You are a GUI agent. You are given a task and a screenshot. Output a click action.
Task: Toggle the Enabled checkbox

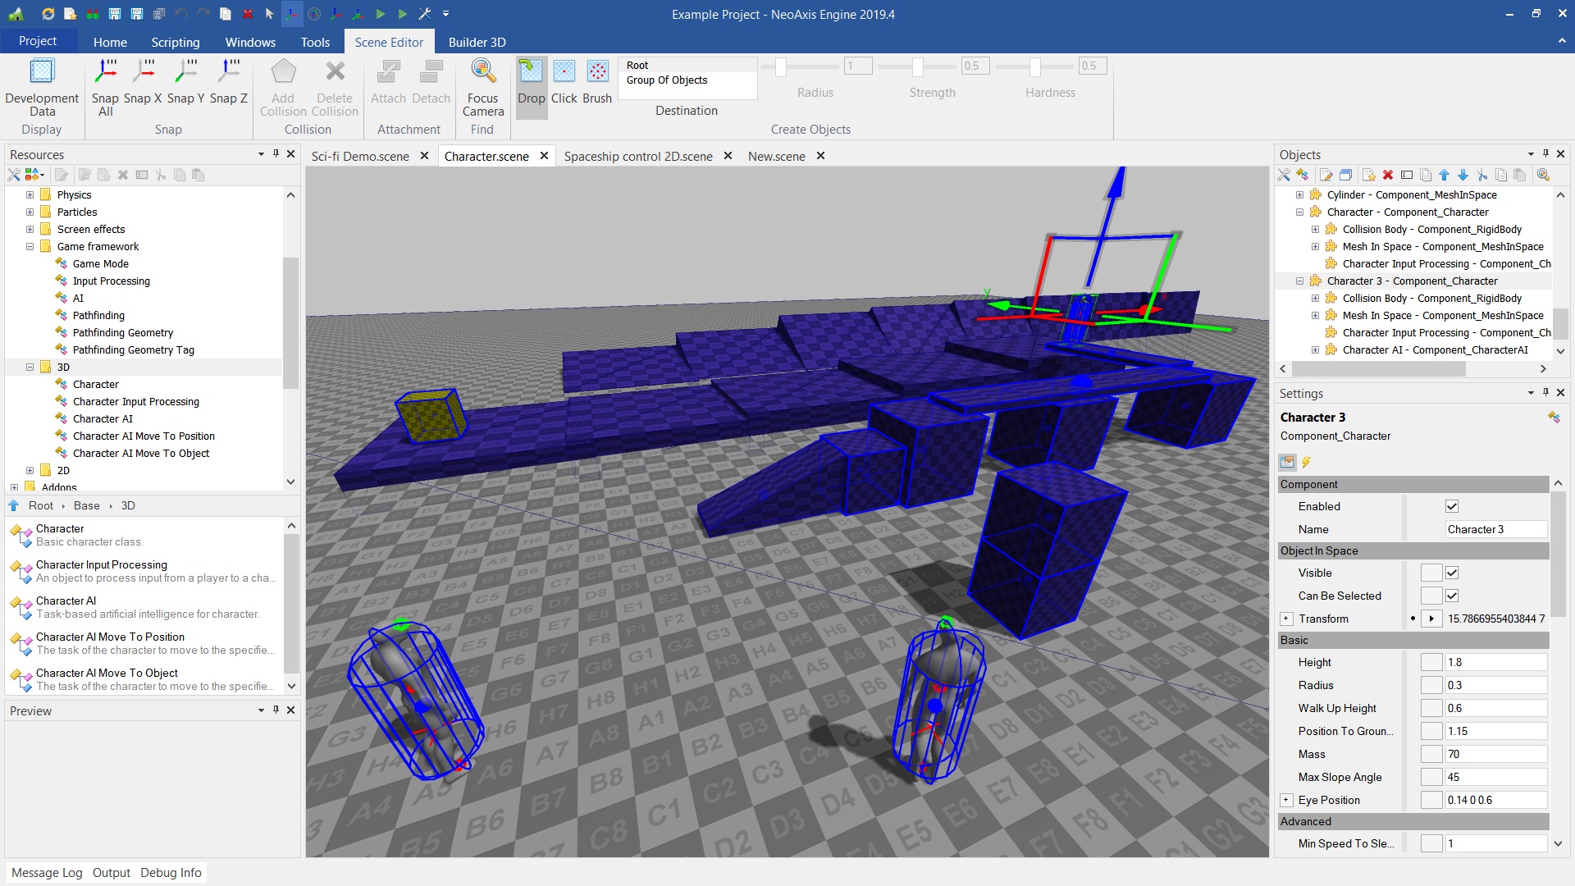click(x=1452, y=506)
